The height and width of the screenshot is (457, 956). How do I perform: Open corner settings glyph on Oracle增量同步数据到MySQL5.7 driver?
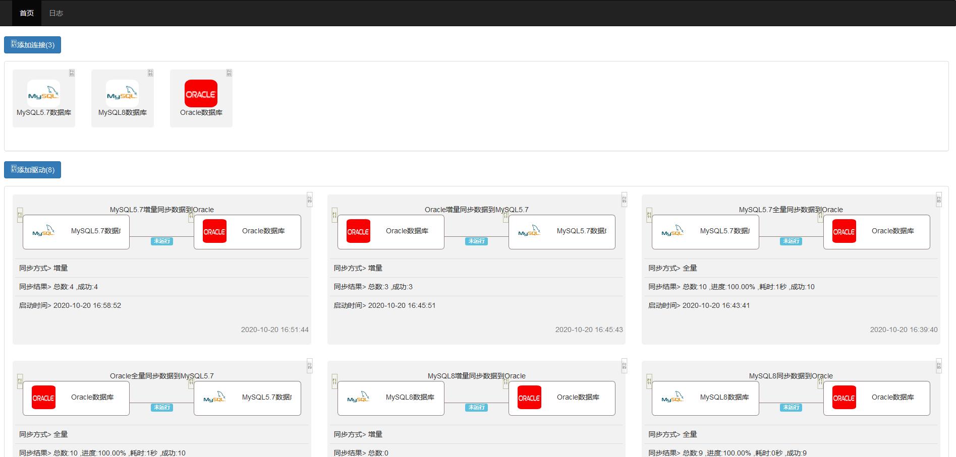point(624,200)
